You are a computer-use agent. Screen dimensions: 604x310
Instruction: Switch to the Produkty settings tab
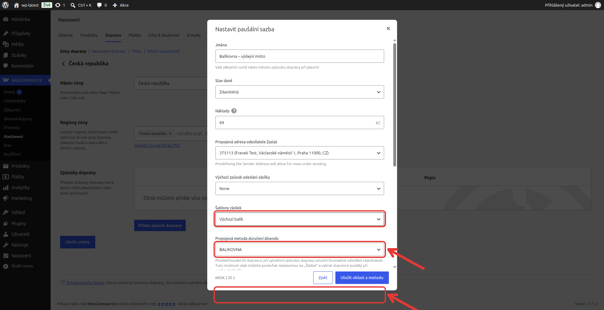89,35
